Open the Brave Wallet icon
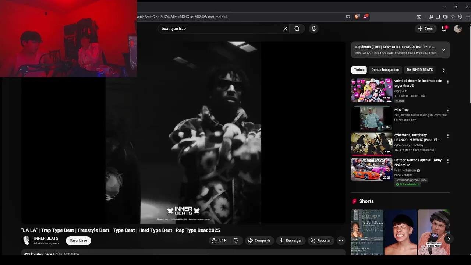The height and width of the screenshot is (265, 471). (445, 17)
